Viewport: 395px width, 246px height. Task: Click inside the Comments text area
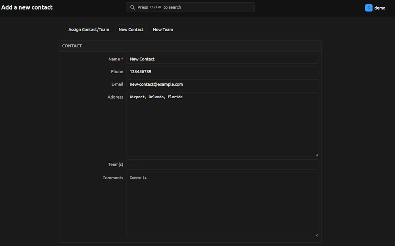(x=222, y=205)
